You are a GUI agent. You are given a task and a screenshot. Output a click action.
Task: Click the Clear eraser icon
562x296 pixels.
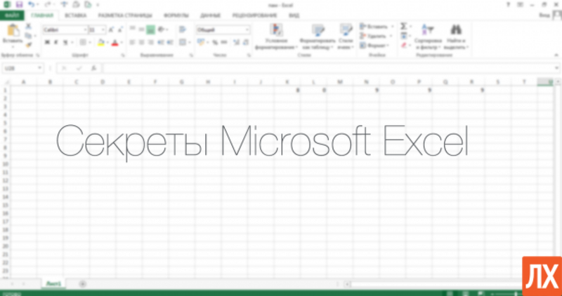404,45
